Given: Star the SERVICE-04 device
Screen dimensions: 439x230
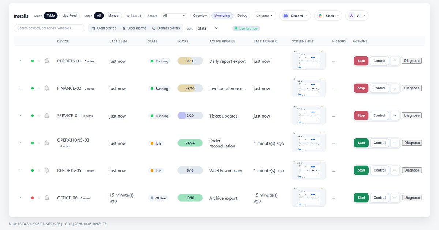Looking at the screenshot, I should [x=39, y=116].
